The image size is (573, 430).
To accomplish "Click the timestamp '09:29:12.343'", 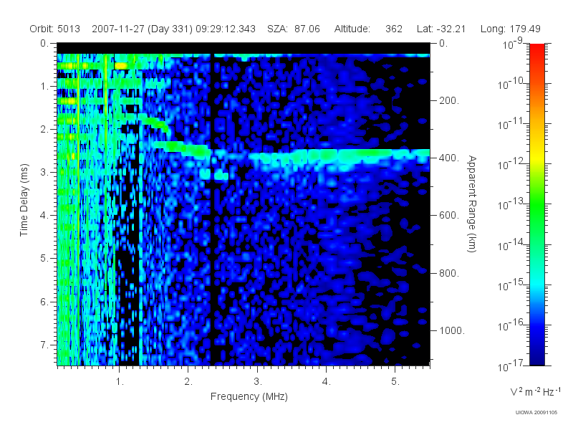I will point(226,29).
